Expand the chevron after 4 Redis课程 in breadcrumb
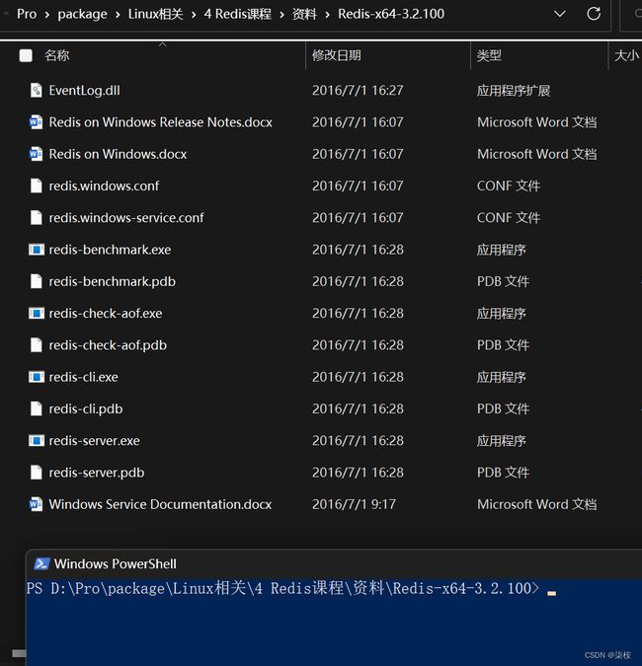Image resolution: width=642 pixels, height=666 pixels. pyautogui.click(x=281, y=15)
